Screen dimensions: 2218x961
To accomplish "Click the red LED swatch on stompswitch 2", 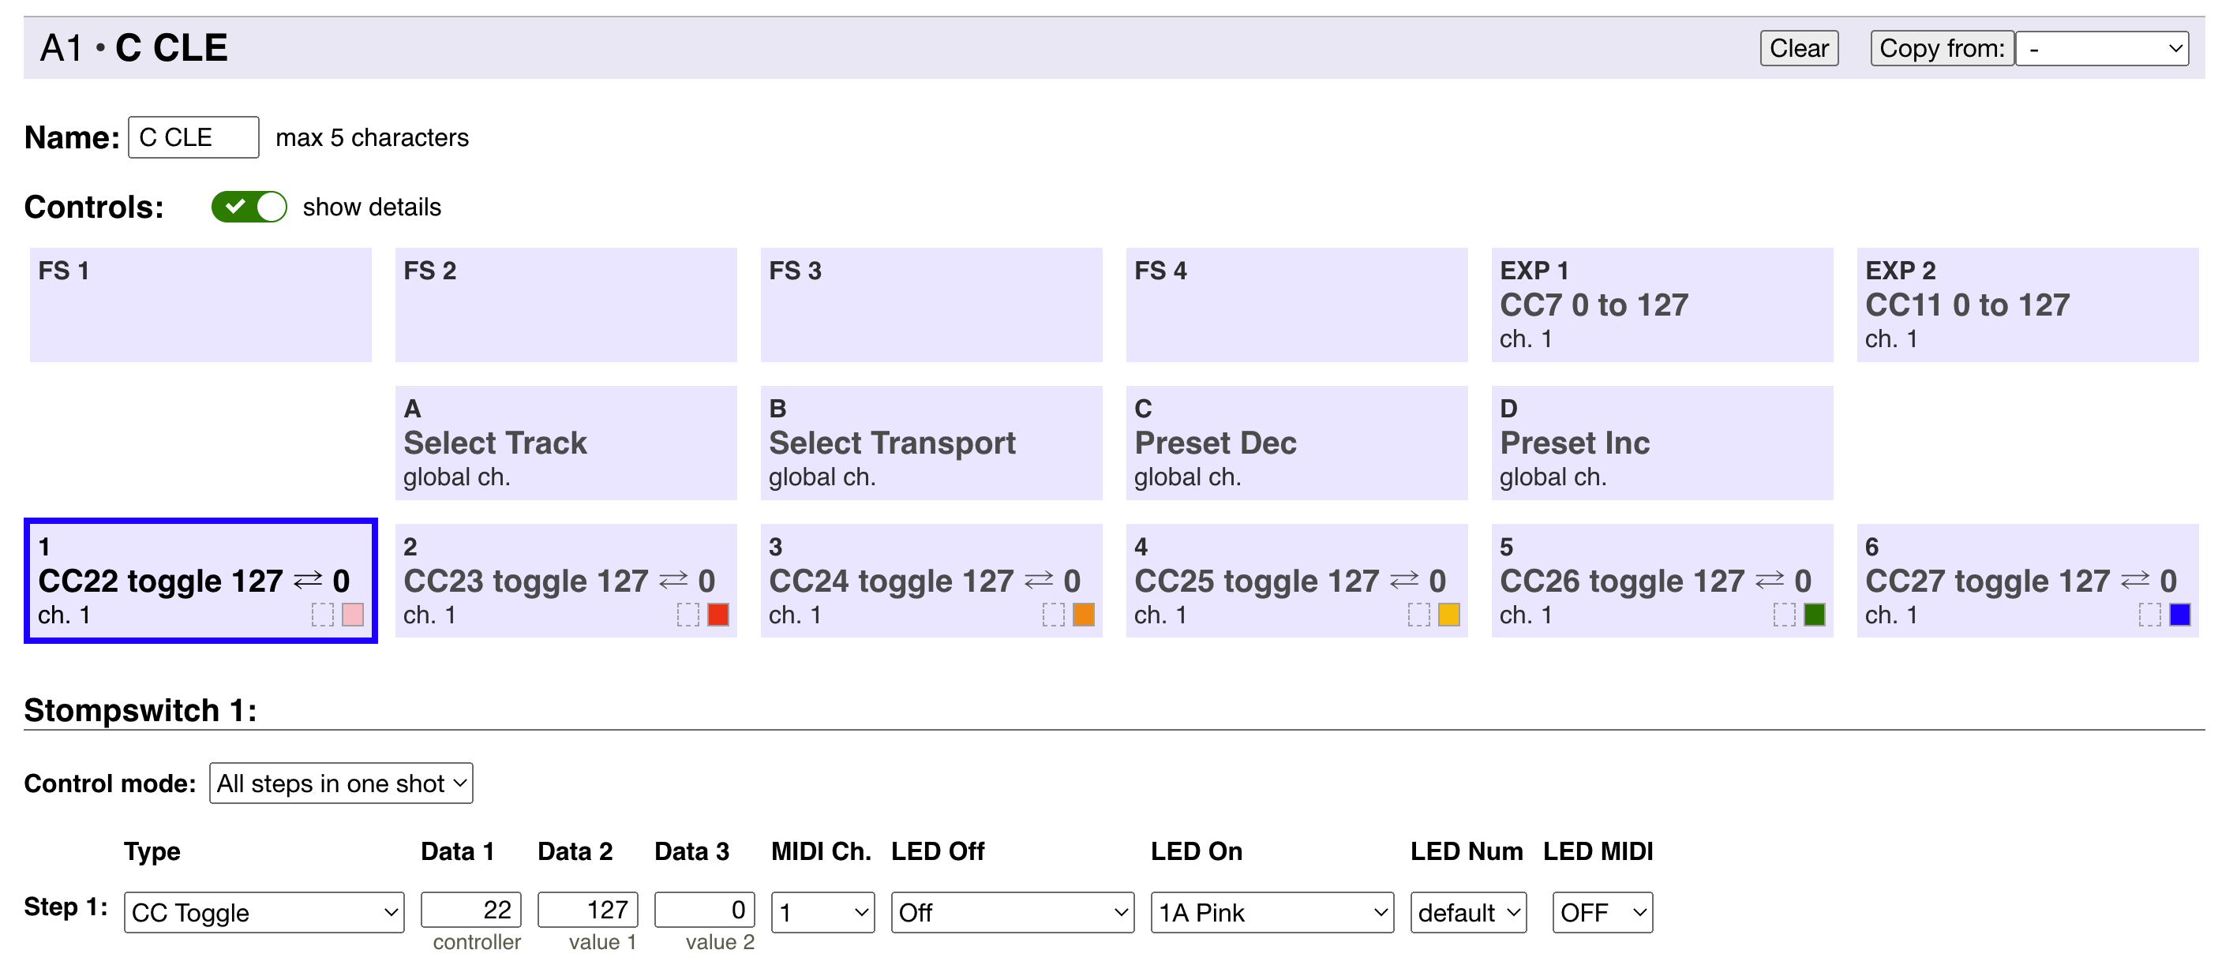I will pyautogui.click(x=718, y=615).
